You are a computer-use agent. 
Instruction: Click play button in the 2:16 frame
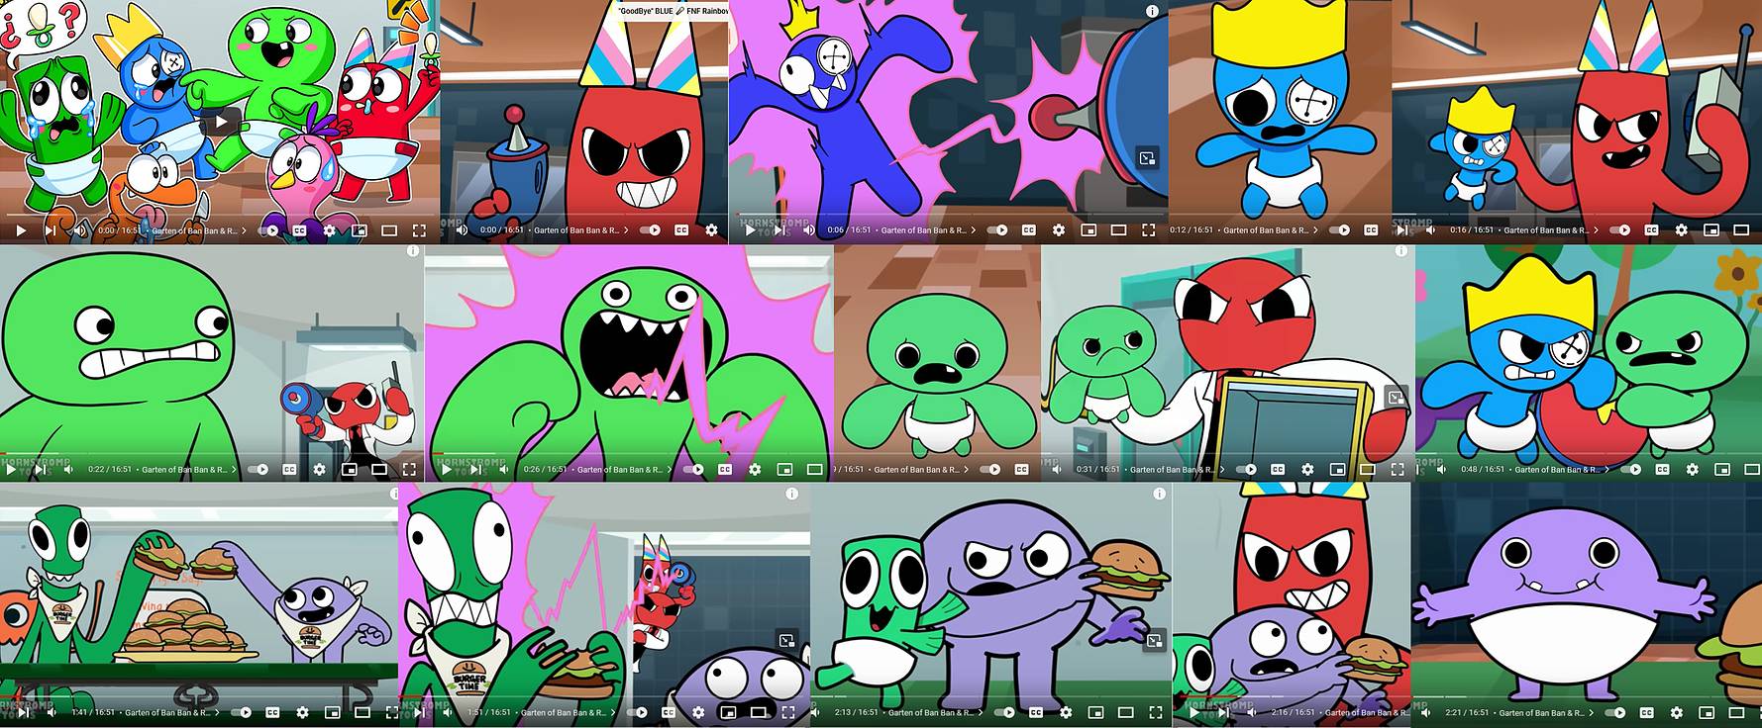(1193, 712)
